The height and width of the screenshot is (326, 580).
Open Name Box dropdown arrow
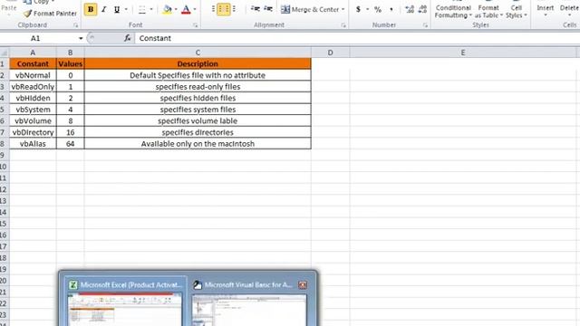pyautogui.click(x=81, y=38)
